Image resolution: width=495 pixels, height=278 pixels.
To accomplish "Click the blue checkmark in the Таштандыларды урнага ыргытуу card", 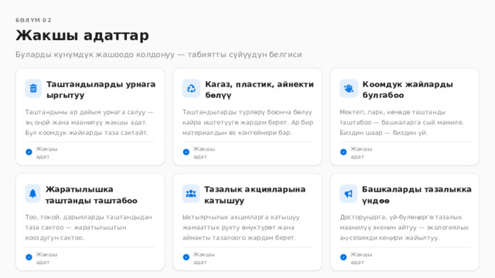I will click(x=29, y=152).
